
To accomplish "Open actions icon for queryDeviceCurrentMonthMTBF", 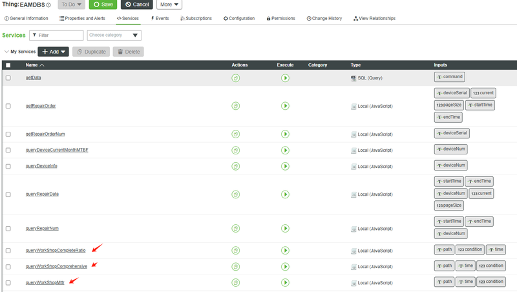I will pos(235,151).
